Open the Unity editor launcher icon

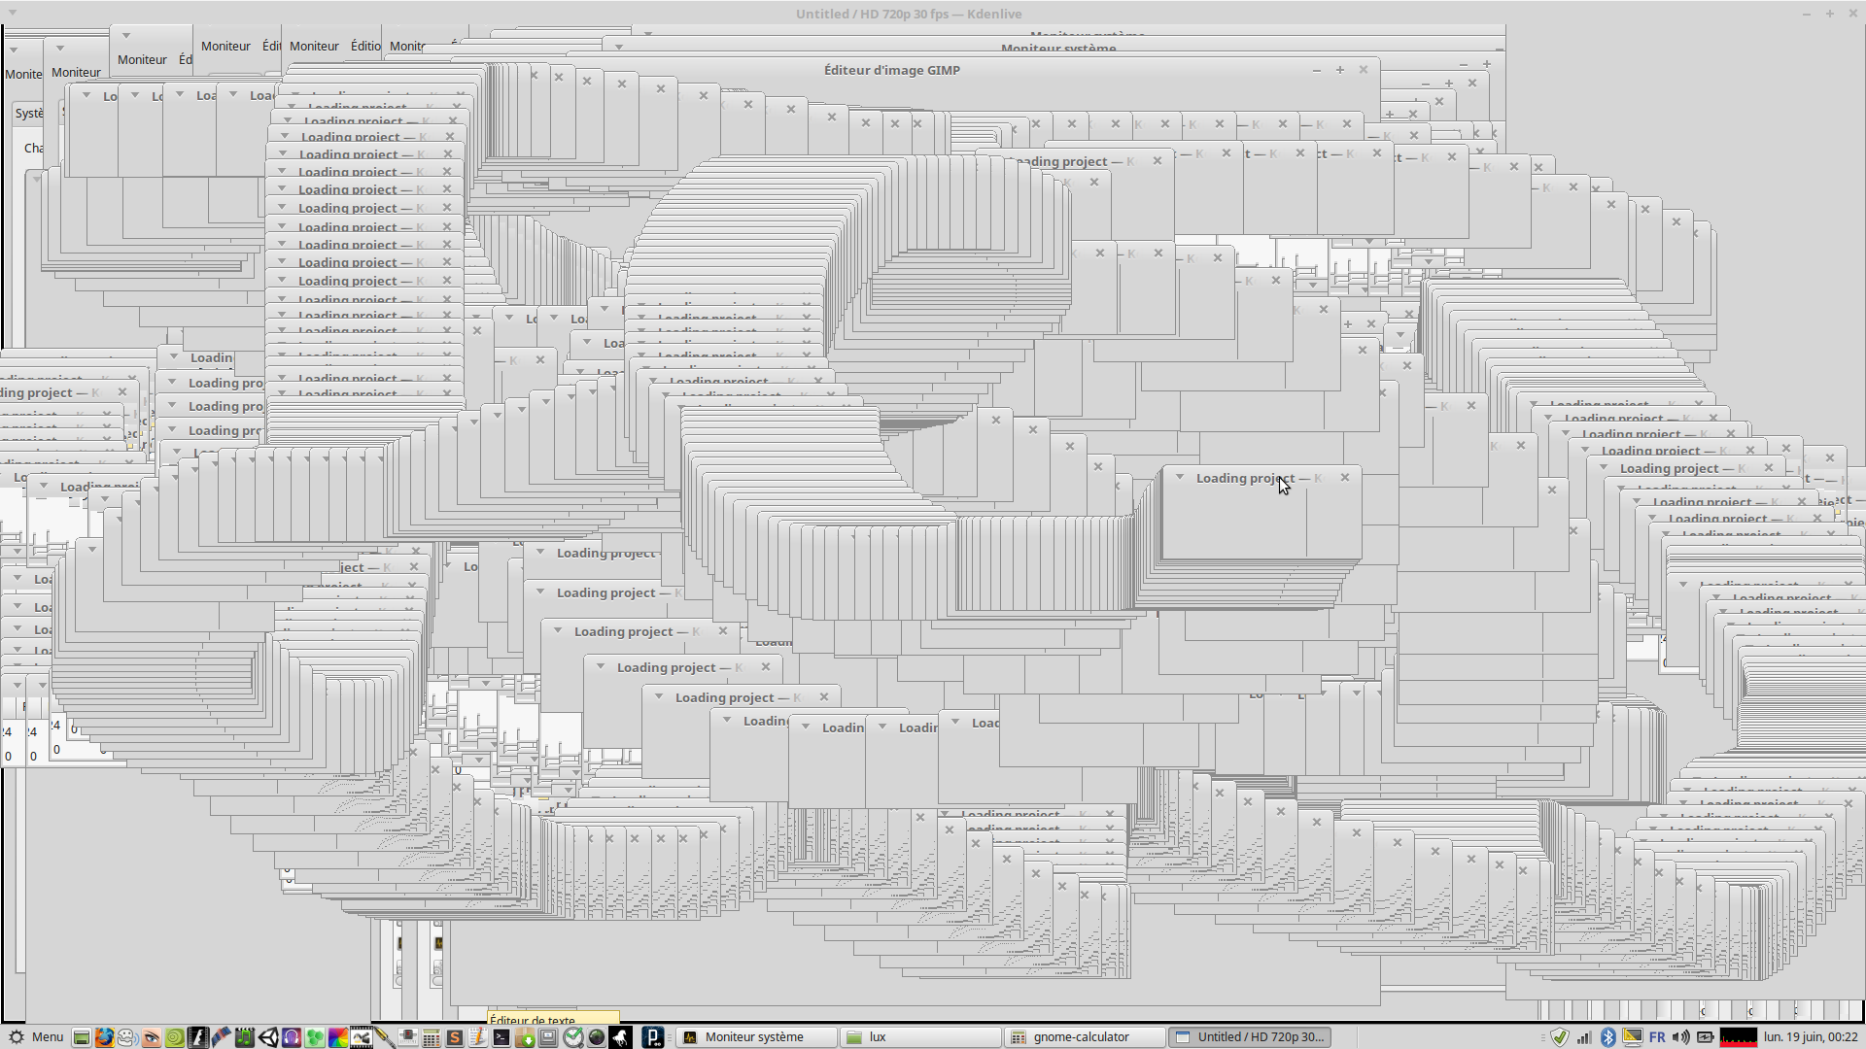[268, 1037]
